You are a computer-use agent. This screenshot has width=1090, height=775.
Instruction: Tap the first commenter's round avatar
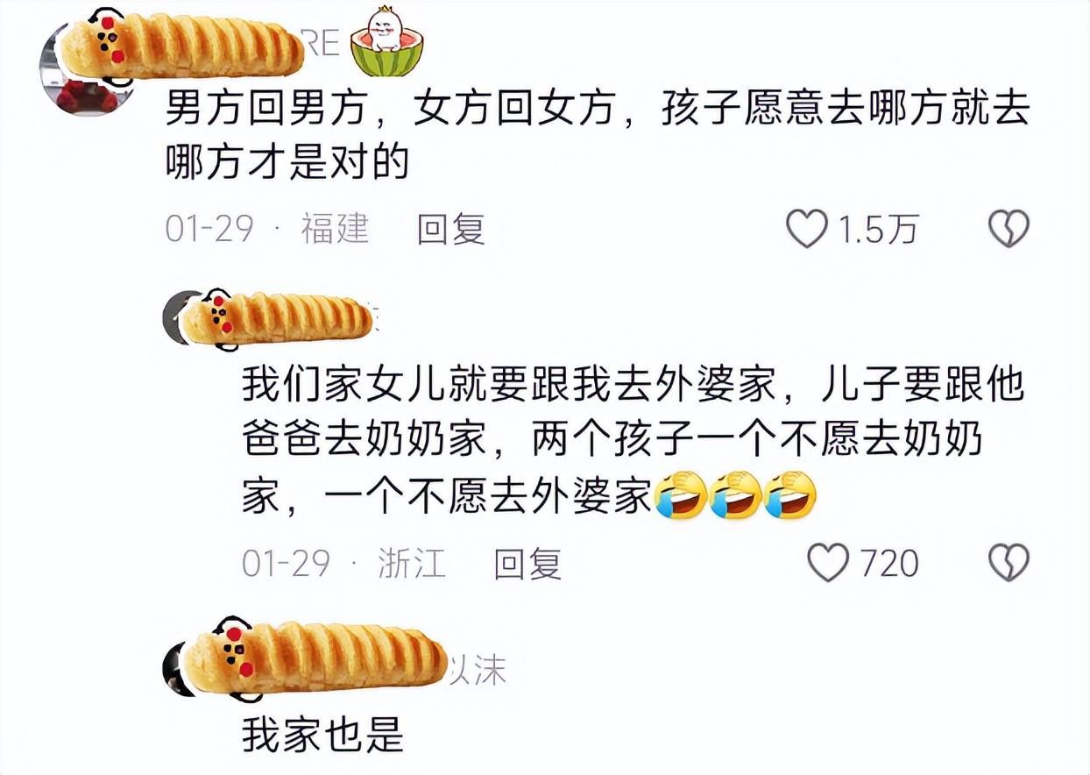point(88,68)
